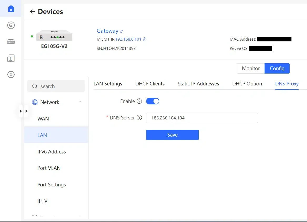Click the SN:H1QH7K2011393 serial number text
The image size is (307, 222).
pos(116,49)
